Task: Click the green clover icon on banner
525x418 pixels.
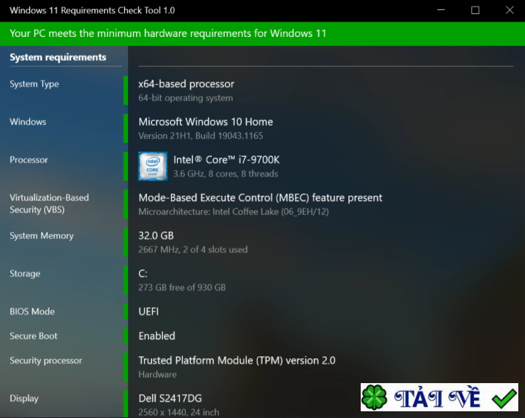Action: 374,398
